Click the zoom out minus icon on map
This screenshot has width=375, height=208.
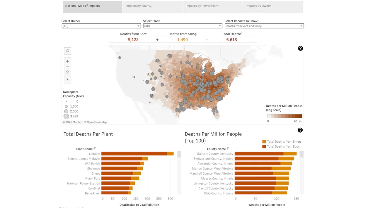(67, 67)
